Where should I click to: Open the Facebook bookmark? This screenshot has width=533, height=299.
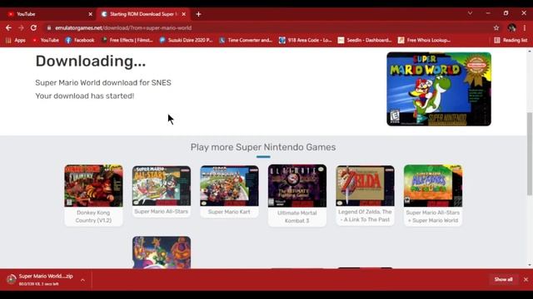pyautogui.click(x=80, y=40)
